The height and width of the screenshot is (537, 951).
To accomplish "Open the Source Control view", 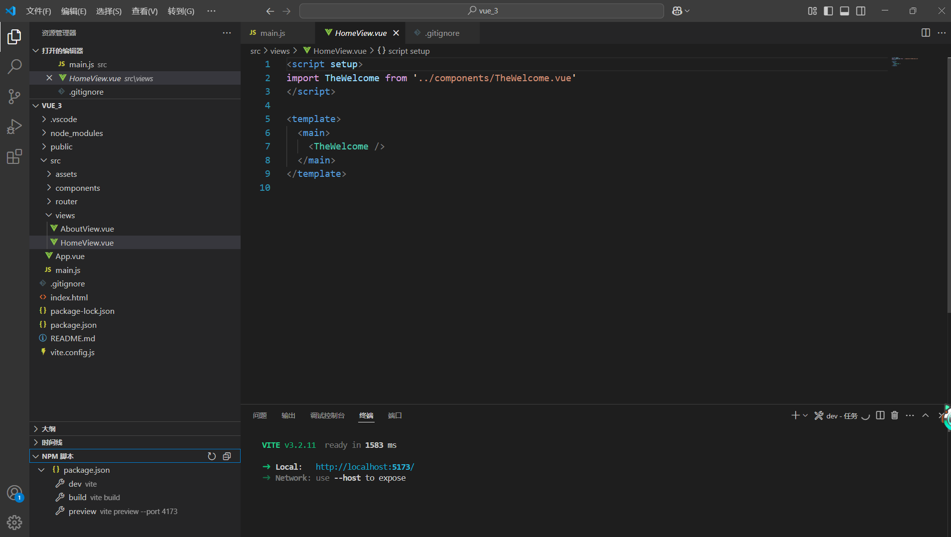I will [14, 96].
